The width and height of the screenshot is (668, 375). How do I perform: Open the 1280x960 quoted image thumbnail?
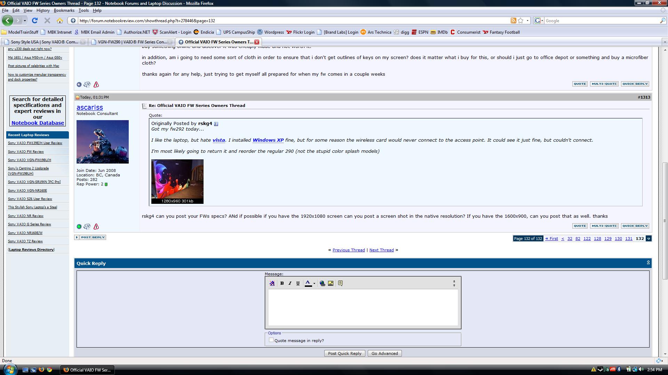coord(177,181)
